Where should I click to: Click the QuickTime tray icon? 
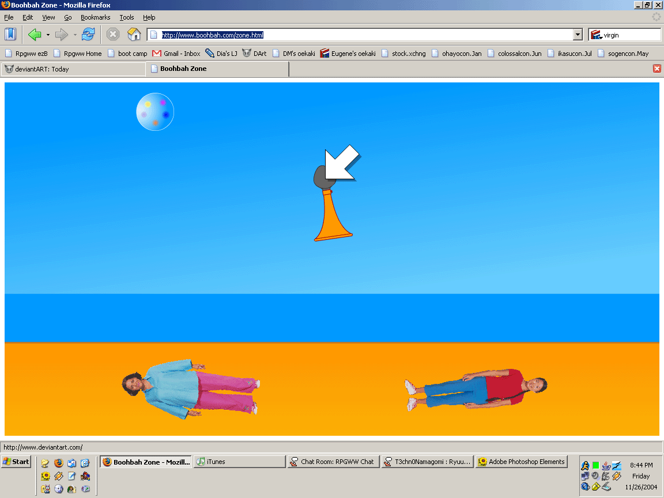pyautogui.click(x=585, y=486)
